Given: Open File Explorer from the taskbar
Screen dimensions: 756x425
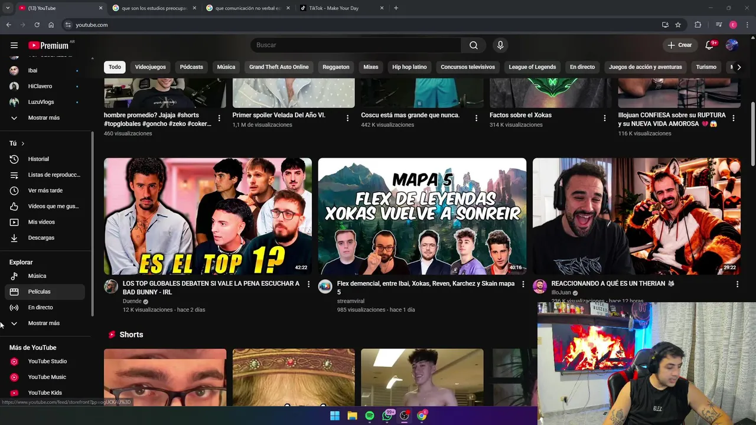Looking at the screenshot, I should tap(353, 416).
